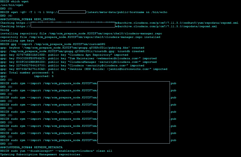This screenshot has width=241, height=157.
Task: Click the "trustdb.gpg: trustdb created" line
Action: (x=72, y=51)
